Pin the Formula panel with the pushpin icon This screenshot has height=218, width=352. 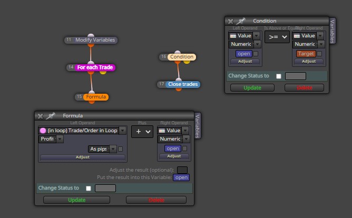[x=50, y=116]
